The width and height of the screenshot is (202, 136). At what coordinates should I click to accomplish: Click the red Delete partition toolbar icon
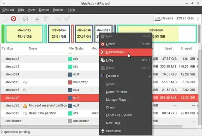pyautogui.click(x=13, y=19)
